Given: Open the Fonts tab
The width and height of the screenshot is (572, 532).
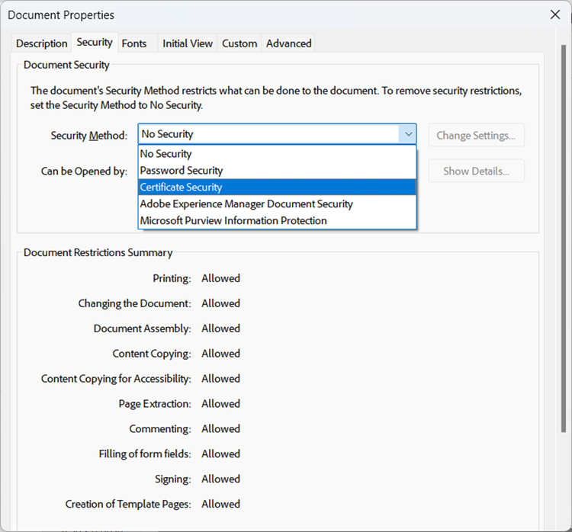Looking at the screenshot, I should (134, 43).
